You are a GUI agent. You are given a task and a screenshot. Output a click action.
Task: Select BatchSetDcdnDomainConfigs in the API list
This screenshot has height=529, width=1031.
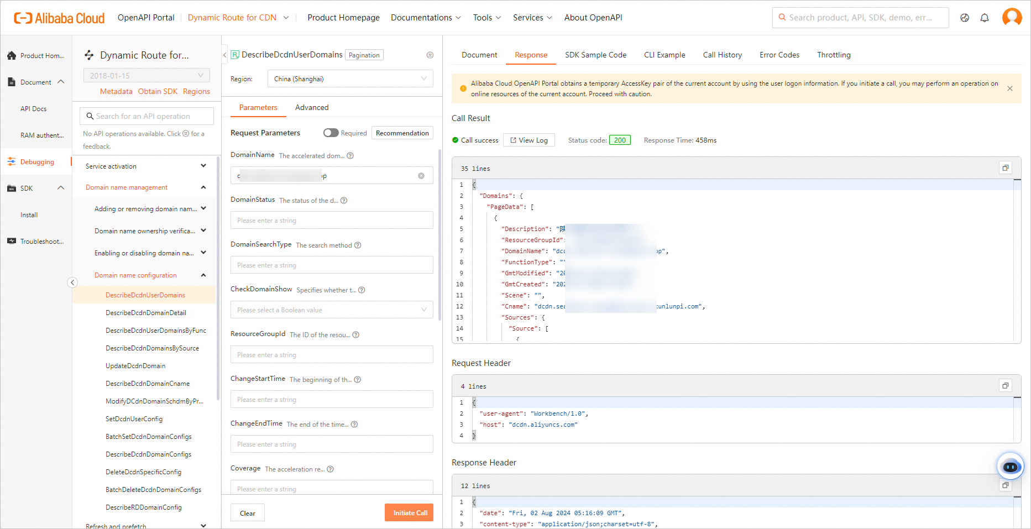149,436
